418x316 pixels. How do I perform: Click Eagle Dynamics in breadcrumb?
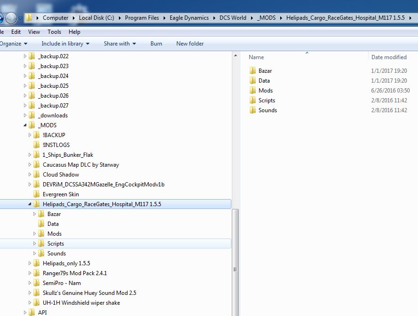(x=189, y=18)
